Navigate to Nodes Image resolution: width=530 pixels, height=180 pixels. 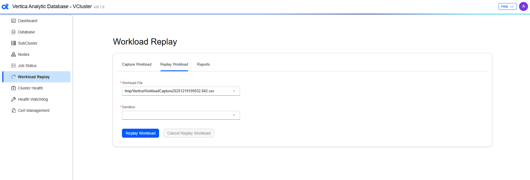[x=37, y=54]
